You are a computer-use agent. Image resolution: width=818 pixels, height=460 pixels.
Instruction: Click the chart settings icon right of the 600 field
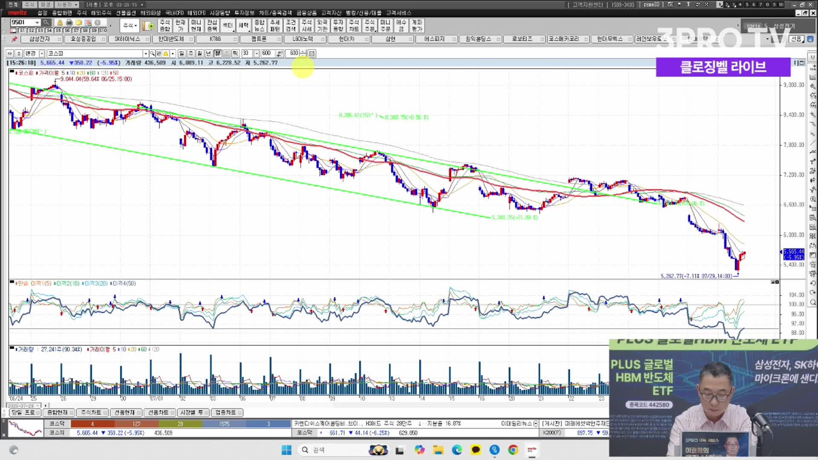(312, 53)
